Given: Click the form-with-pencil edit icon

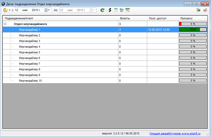Looking at the screenshot, I should coord(122,10).
